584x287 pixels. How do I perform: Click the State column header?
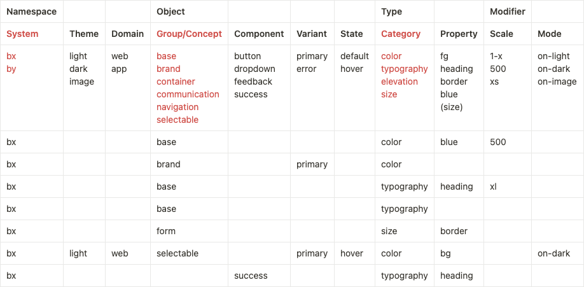point(352,34)
